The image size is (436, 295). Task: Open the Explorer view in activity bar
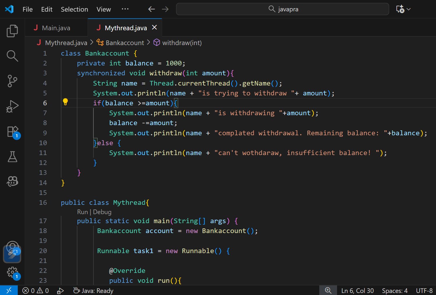[x=12, y=31]
